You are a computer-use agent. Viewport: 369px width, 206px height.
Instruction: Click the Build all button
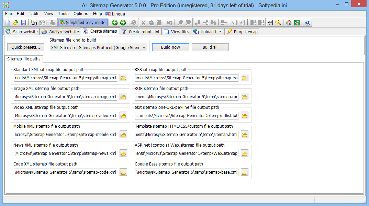[210, 47]
